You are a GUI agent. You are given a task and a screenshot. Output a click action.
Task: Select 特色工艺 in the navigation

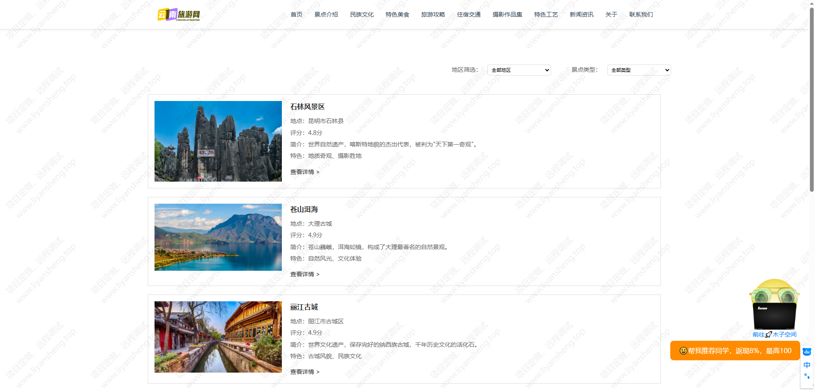coord(546,14)
